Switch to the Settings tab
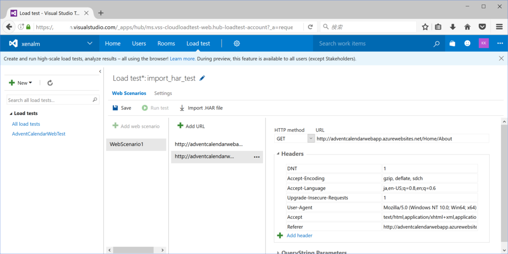The width and height of the screenshot is (508, 254). coord(163,93)
